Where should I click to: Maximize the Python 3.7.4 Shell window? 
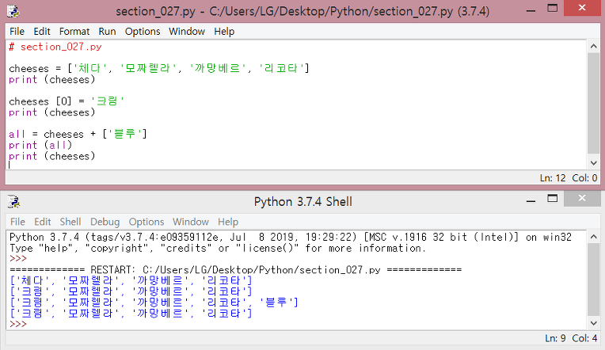[x=553, y=199]
